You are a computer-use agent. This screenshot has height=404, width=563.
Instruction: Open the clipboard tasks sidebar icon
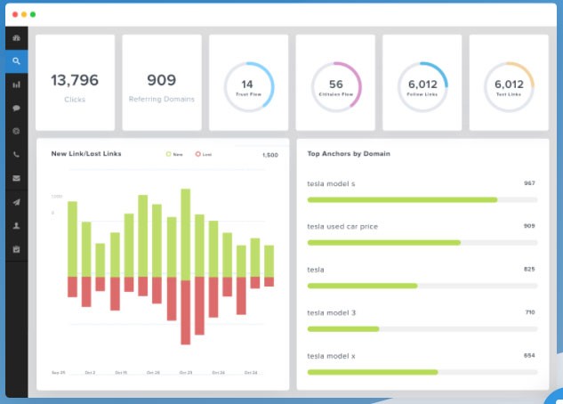click(x=16, y=249)
